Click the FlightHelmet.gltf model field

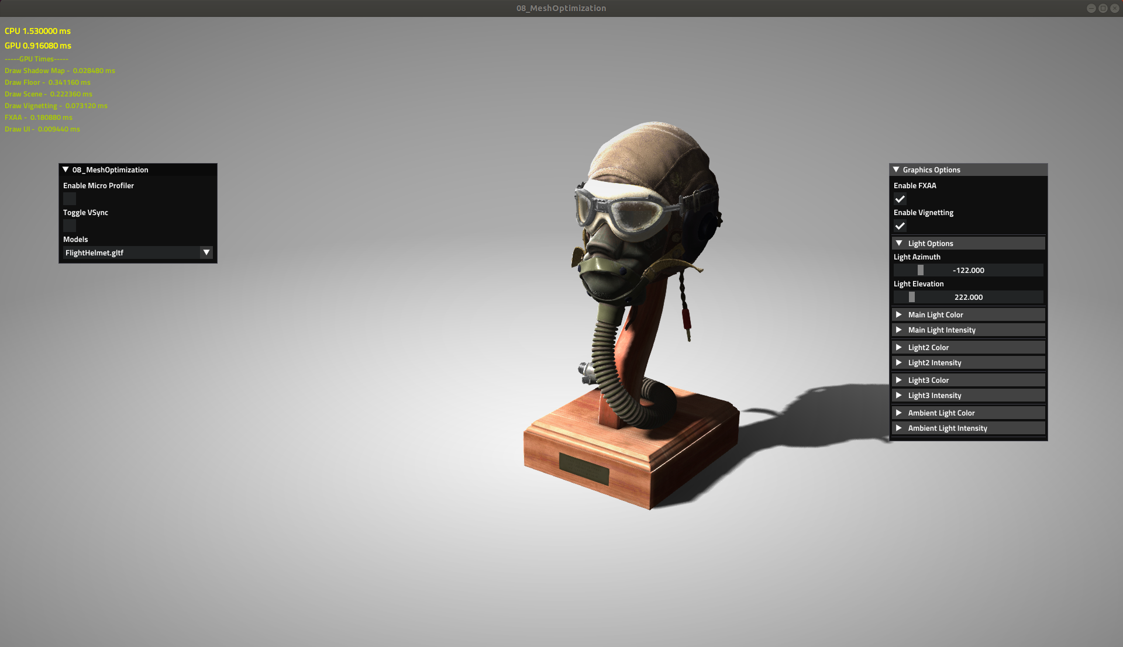coord(132,252)
